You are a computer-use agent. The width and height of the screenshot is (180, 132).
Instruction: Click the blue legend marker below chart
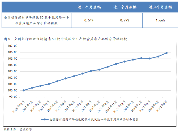pyautogui.click(x=45, y=120)
